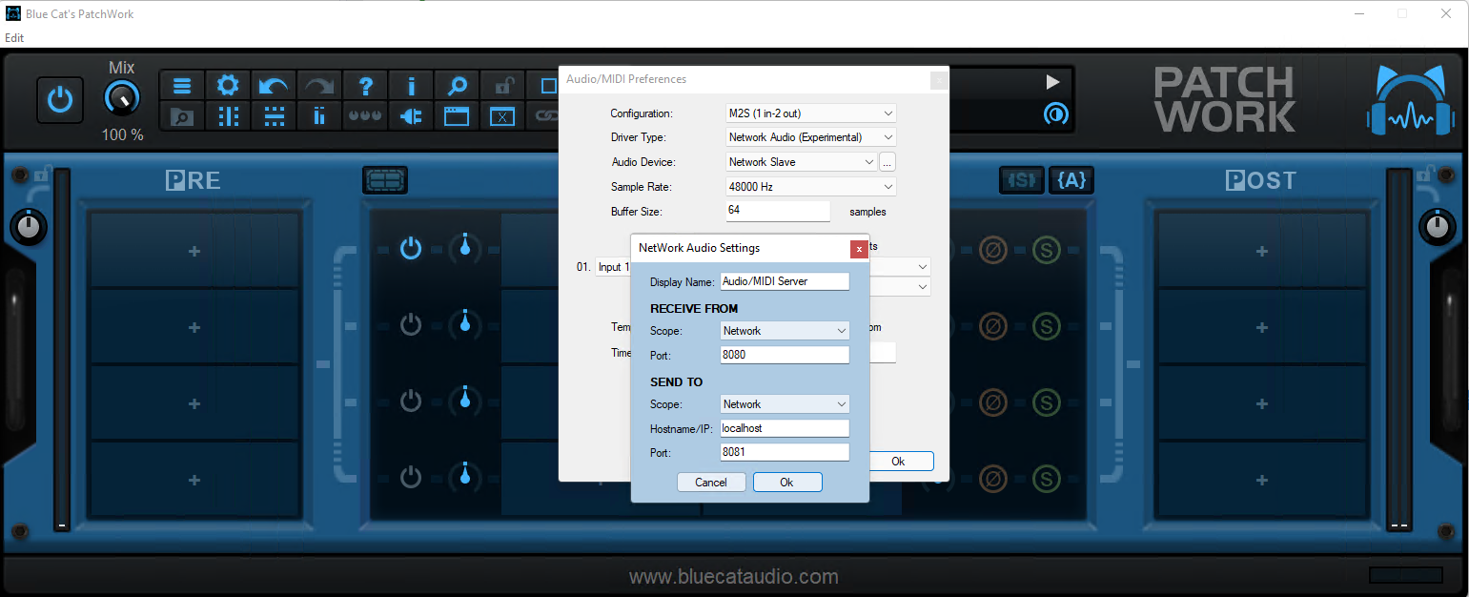Click the About info icon
The height and width of the screenshot is (597, 1469).
[x=411, y=86]
